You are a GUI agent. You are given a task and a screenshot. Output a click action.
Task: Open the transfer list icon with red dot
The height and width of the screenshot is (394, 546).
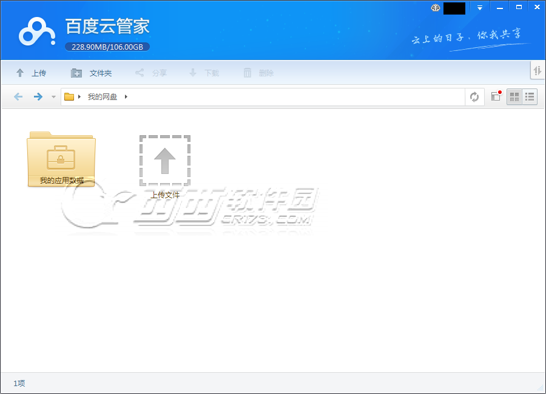pyautogui.click(x=496, y=96)
